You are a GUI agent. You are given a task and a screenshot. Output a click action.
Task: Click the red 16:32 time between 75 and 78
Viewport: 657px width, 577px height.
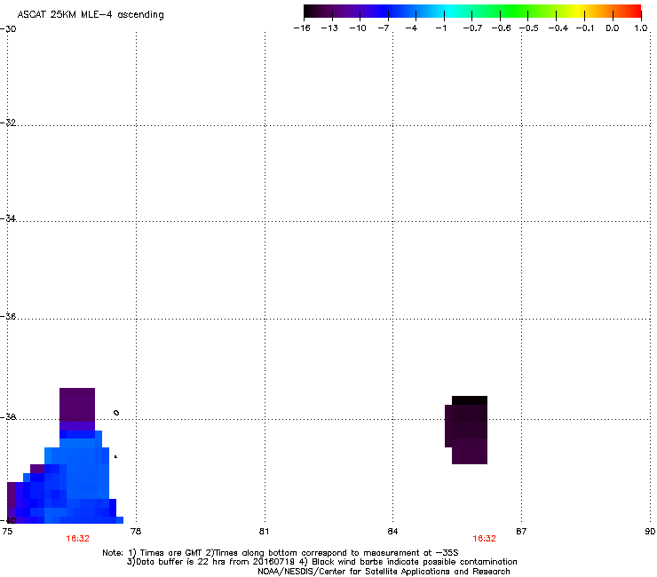(x=77, y=539)
